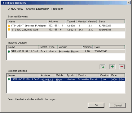Select 1734-AENT Ethernet IP Adapter row

pyautogui.click(x=66, y=26)
